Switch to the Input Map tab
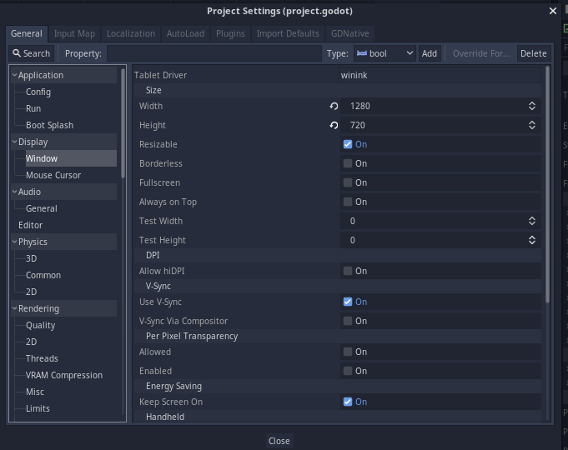 click(75, 33)
